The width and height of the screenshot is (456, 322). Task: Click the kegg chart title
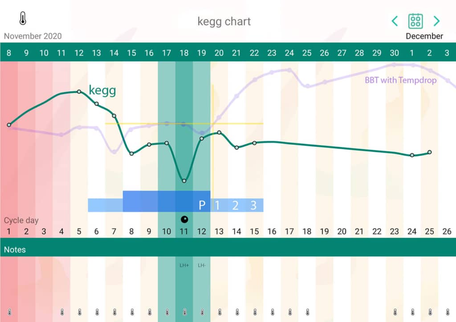point(224,21)
